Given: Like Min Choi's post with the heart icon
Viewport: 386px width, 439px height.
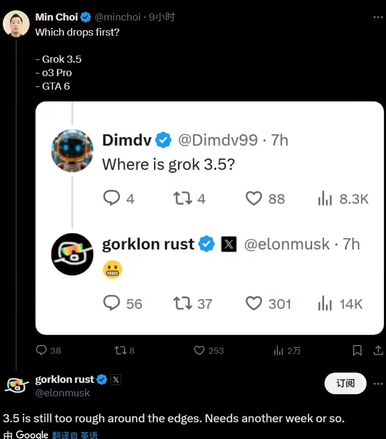Looking at the screenshot, I should coord(199,350).
